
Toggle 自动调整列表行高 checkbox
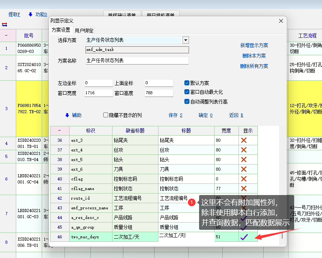tap(187, 102)
